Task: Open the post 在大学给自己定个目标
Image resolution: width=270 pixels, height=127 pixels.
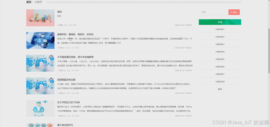Action: [x=69, y=103]
